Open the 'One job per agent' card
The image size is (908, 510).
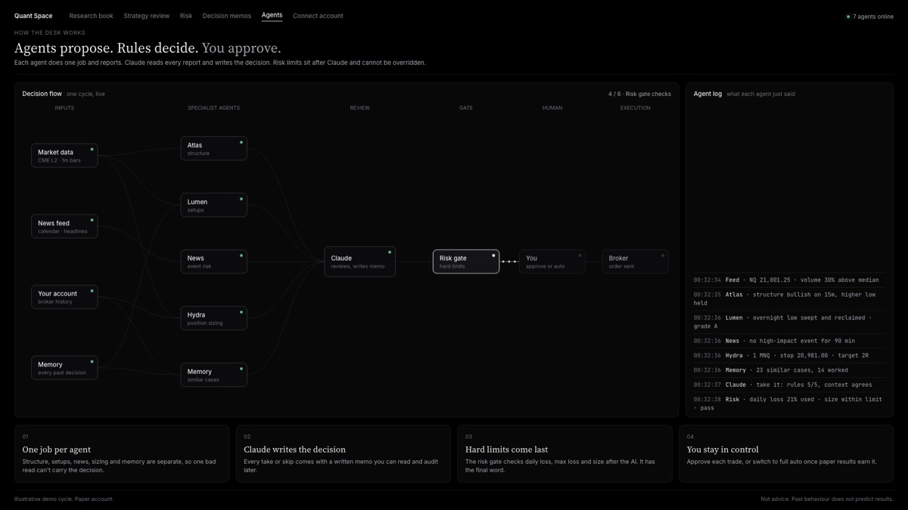[122, 453]
